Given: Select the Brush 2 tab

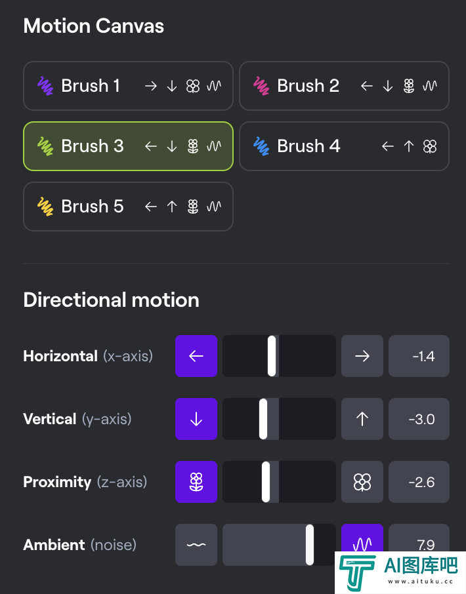Looking at the screenshot, I should 345,86.
